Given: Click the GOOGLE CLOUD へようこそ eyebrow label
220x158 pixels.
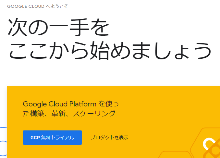Looking at the screenshot, I should point(38,6).
